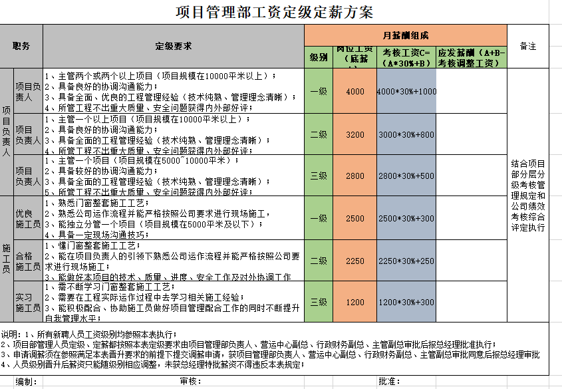Select the green '级别' header cell
The height and width of the screenshot is (389, 562).
click(x=319, y=57)
